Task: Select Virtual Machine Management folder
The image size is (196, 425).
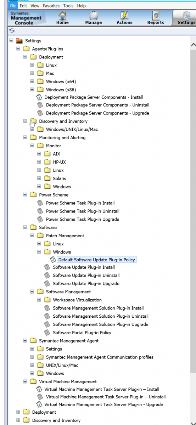Action: pyautogui.click(x=68, y=381)
